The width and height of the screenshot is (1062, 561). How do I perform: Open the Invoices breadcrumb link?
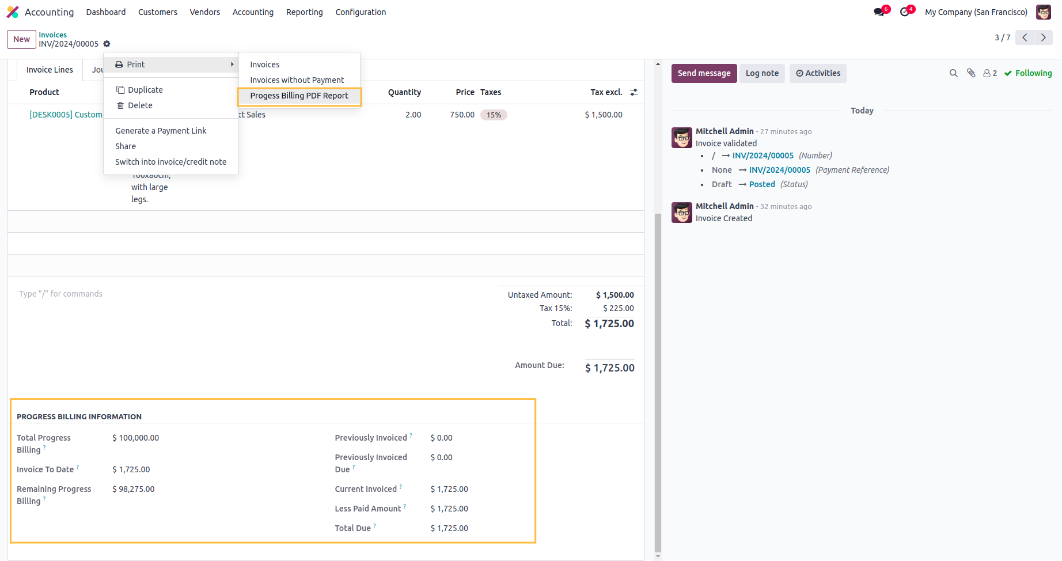(52, 35)
